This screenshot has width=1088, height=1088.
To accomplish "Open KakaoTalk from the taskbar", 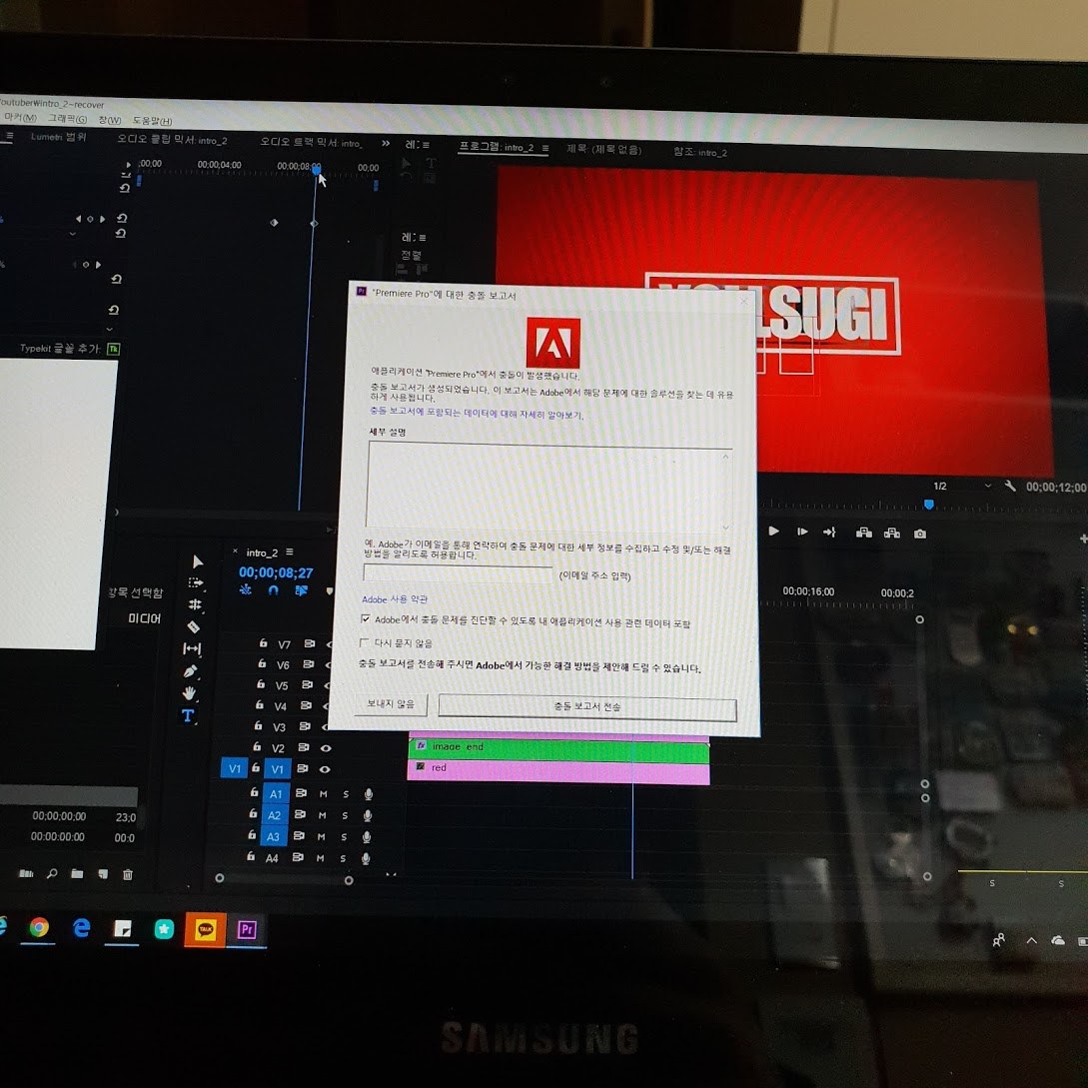I will 206,929.
